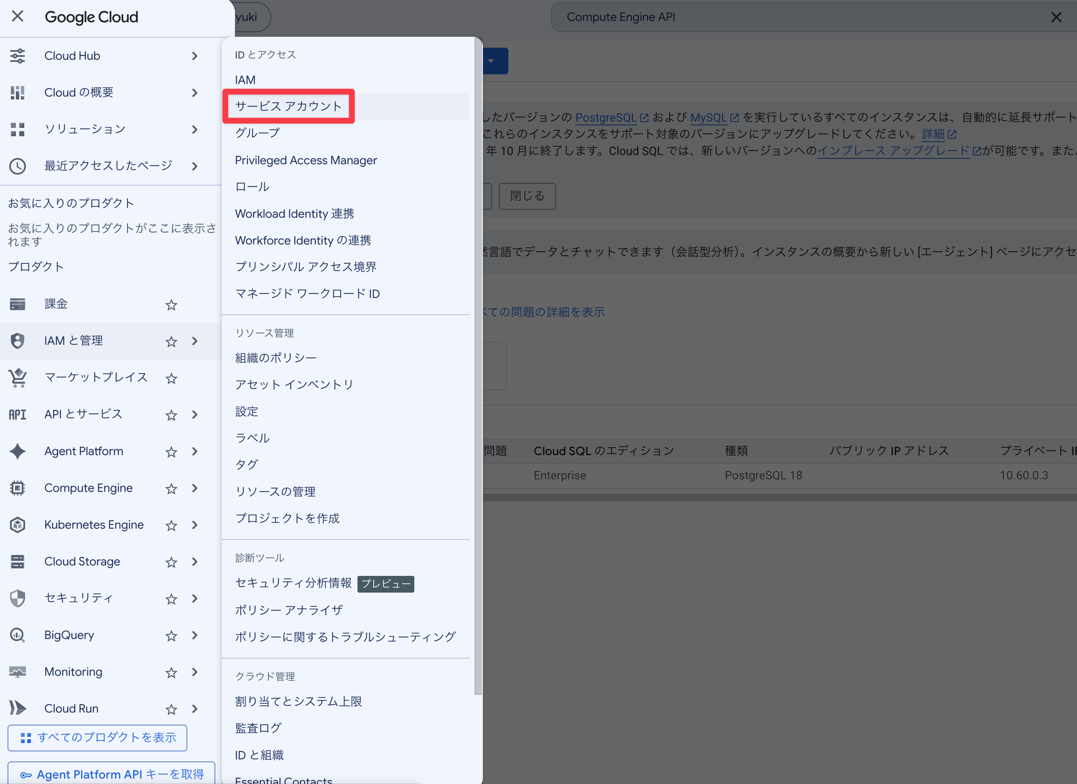Image resolution: width=1077 pixels, height=784 pixels.
Task: Click the Kubernetes Engine hexagon icon
Action: (18, 525)
